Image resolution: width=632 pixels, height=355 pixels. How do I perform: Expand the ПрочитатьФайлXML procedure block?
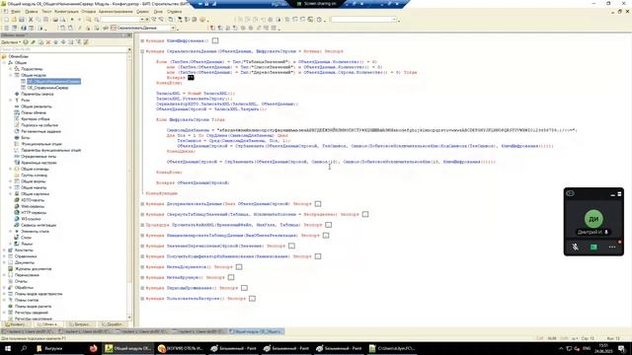(142, 225)
